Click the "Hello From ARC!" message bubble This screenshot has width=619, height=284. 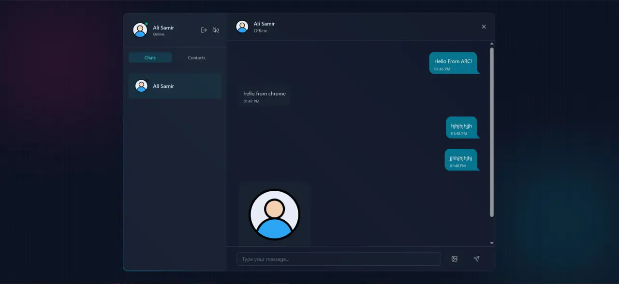453,63
